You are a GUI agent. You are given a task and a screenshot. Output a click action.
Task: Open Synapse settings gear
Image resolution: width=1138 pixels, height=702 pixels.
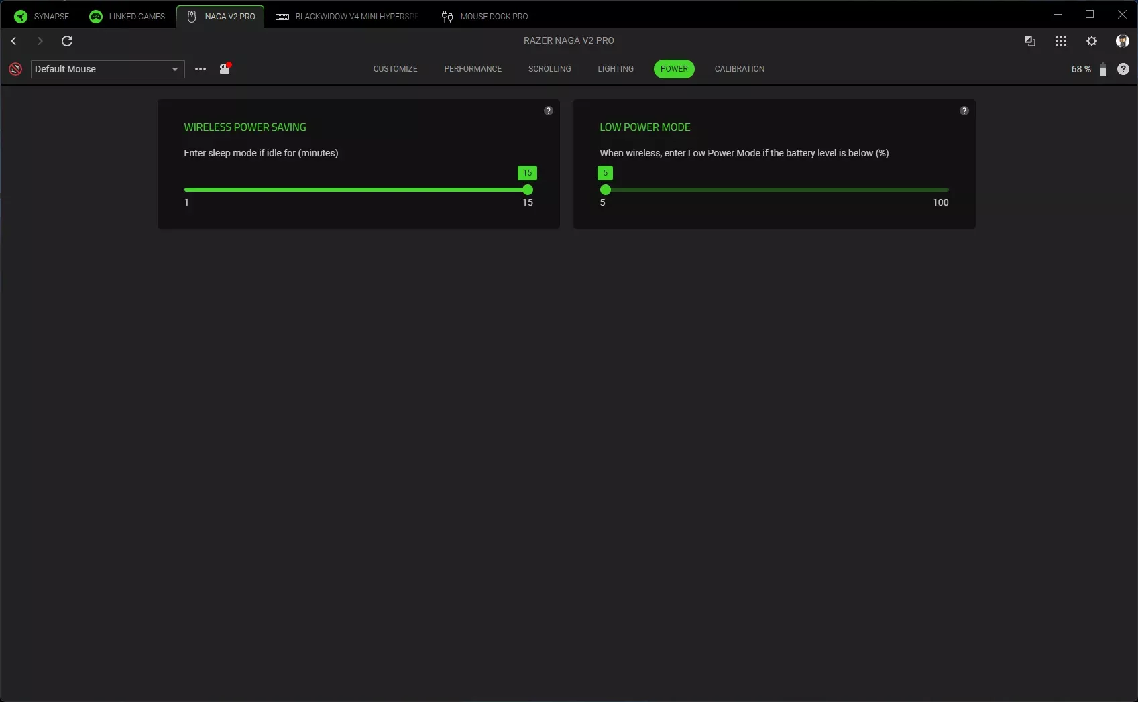coord(1092,41)
